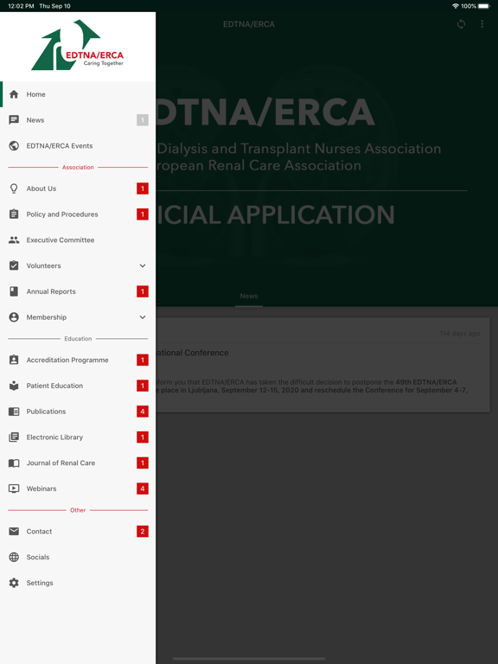Click the Policy and Procedures clipboard icon
Screen dimensions: 498x664
[x=14, y=214]
